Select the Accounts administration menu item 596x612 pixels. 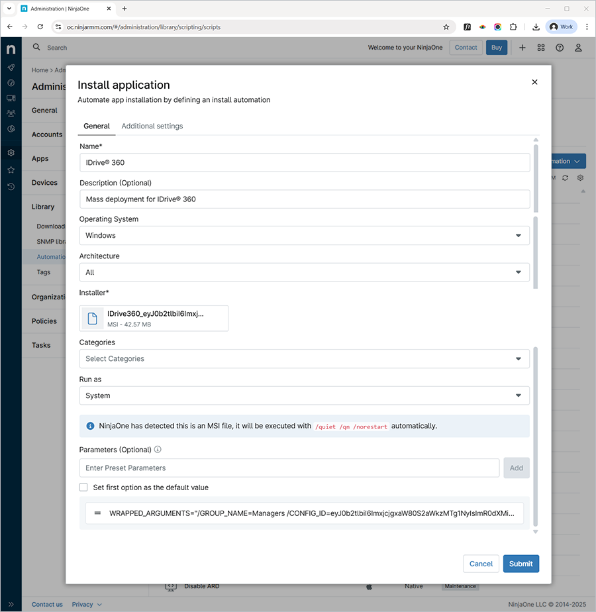pos(47,134)
